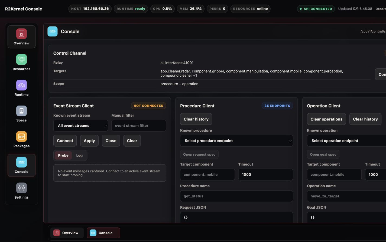Image resolution: width=386 pixels, height=242 pixels.
Task: Switch to the Overview bottom tab
Action: (67, 233)
